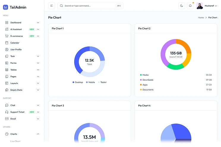Click the E-commerce cart icon

click(x=7, y=36)
